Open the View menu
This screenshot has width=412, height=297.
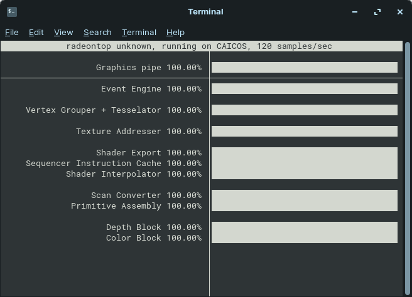63,33
